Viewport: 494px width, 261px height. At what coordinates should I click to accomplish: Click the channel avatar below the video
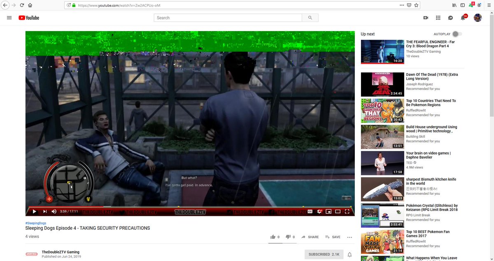[x=31, y=254]
